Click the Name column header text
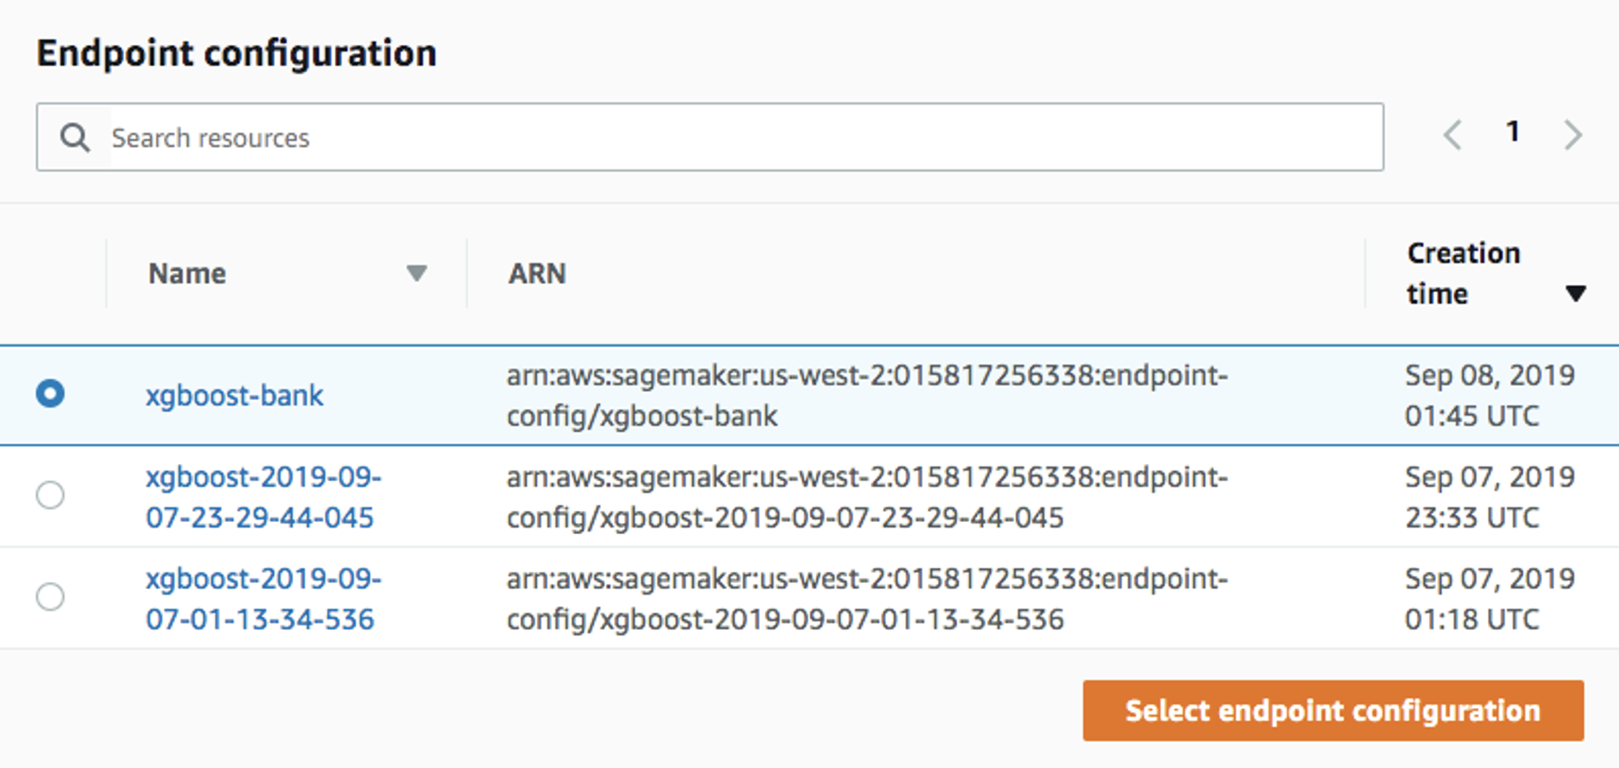 186,274
